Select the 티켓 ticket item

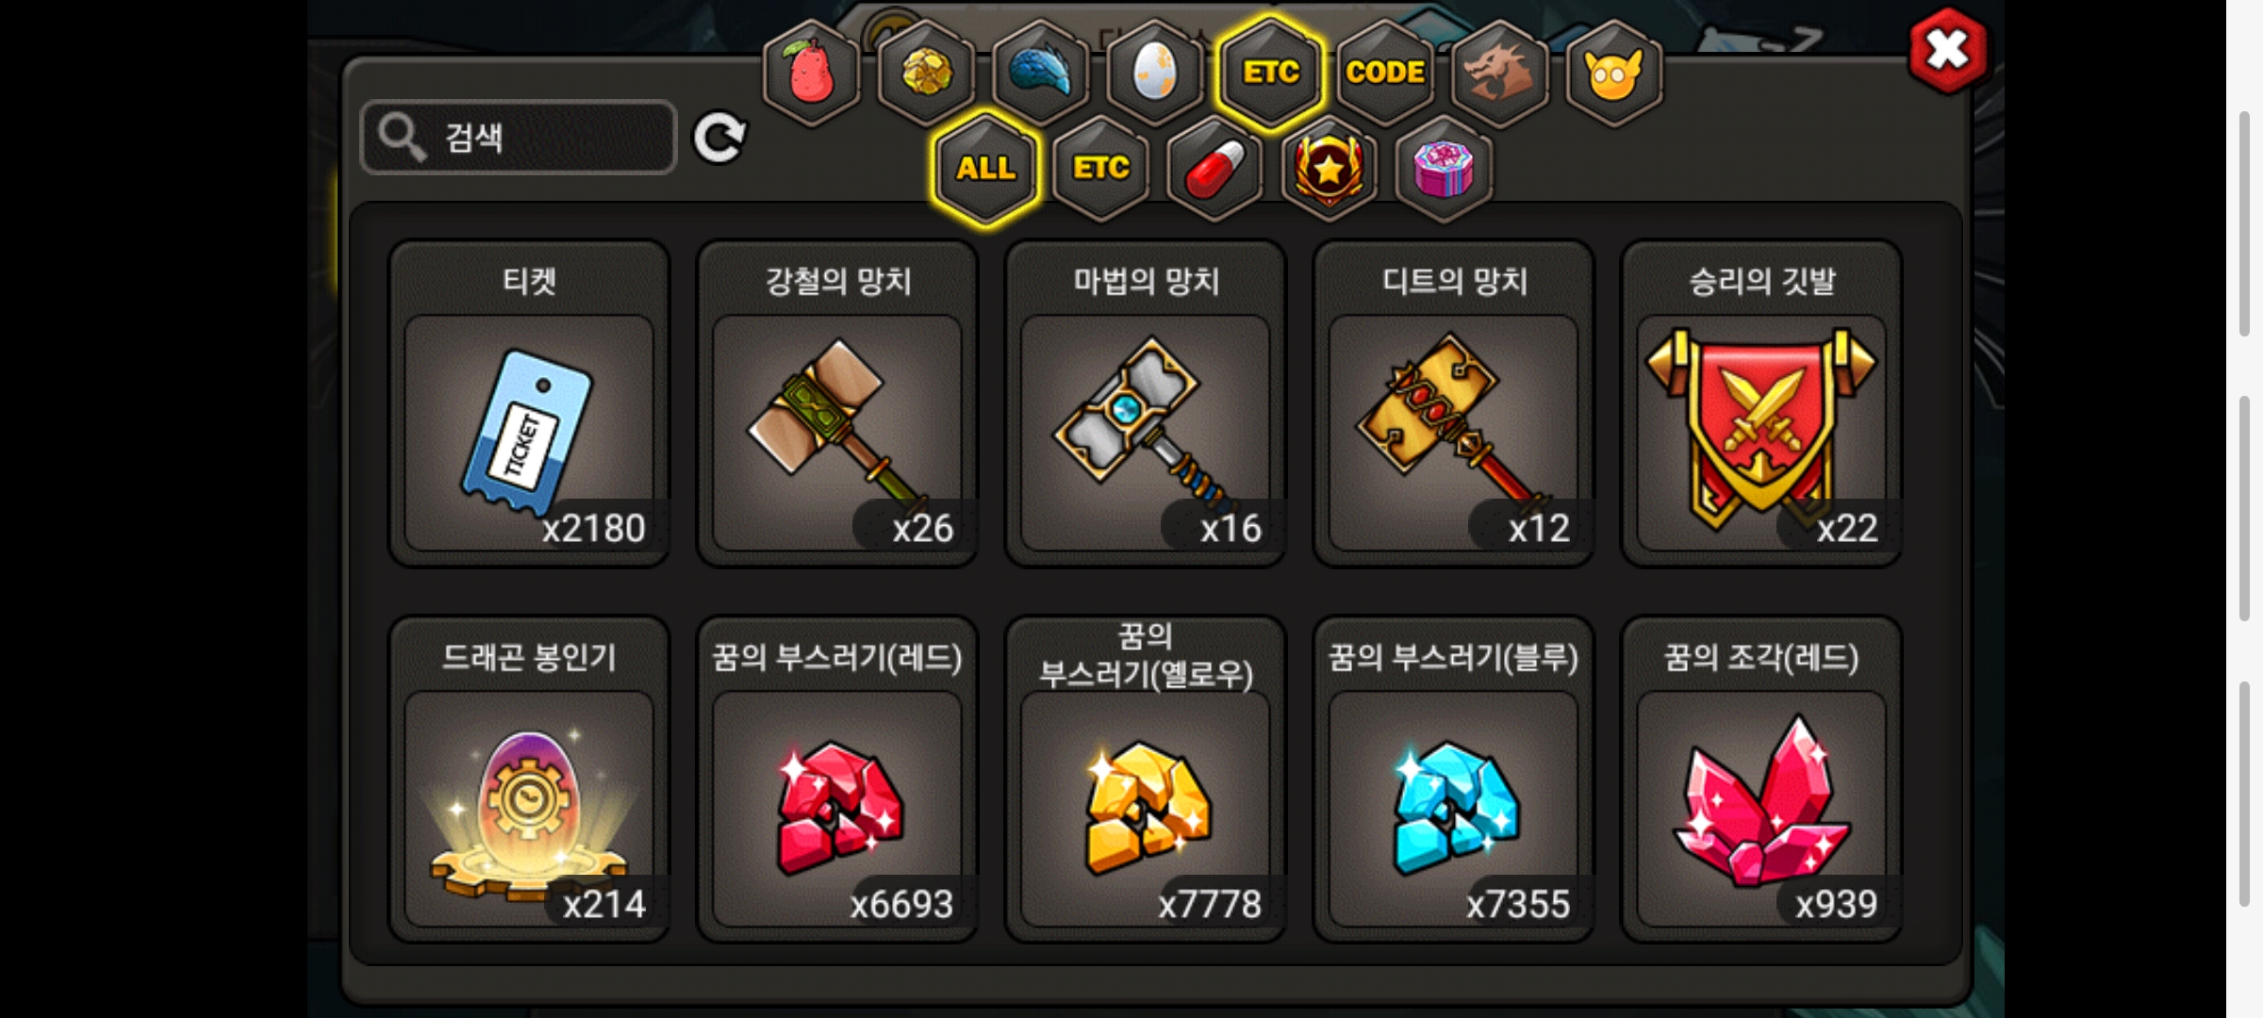(529, 403)
